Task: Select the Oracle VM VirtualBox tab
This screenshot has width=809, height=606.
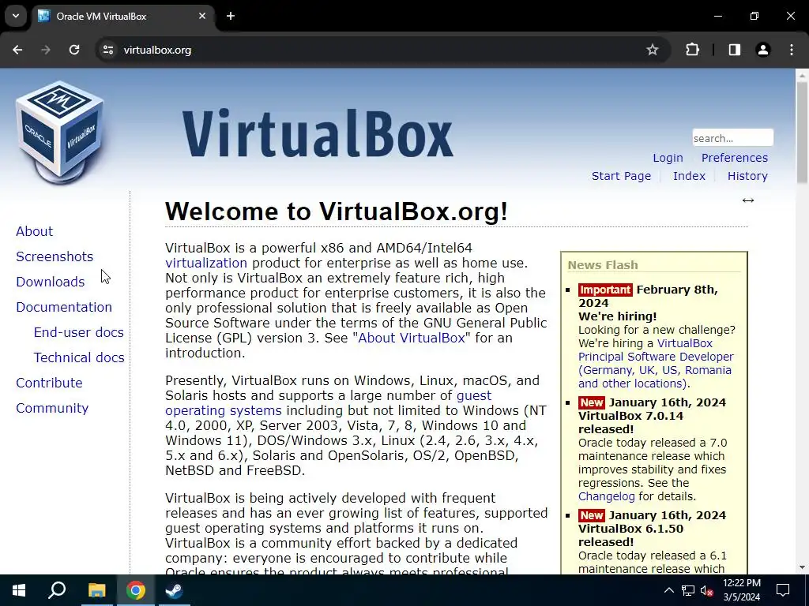Action: [x=122, y=16]
